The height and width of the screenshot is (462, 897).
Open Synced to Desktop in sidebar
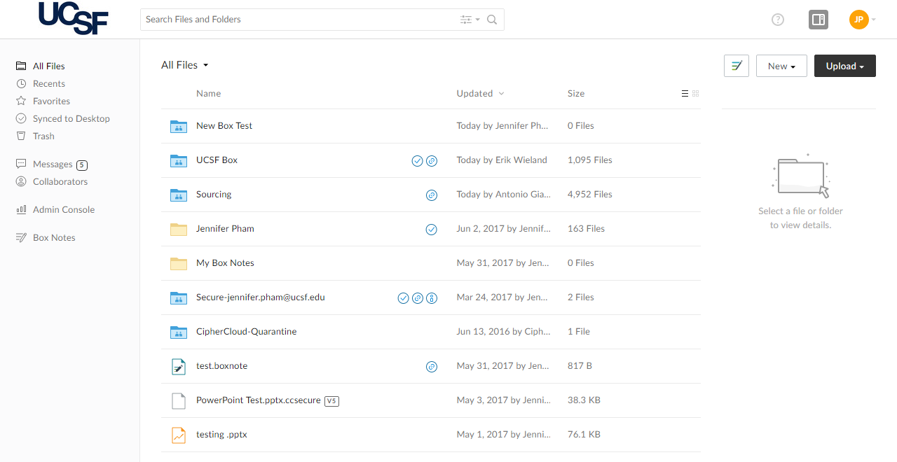point(63,119)
